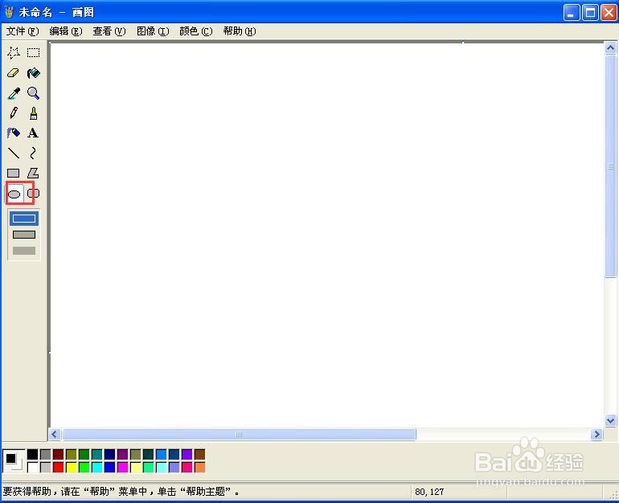
Task: Maximize the Paint window
Action: (x=590, y=12)
